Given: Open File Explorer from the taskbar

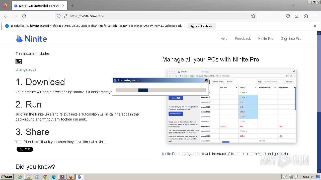Looking at the screenshot, I should click(28, 177).
